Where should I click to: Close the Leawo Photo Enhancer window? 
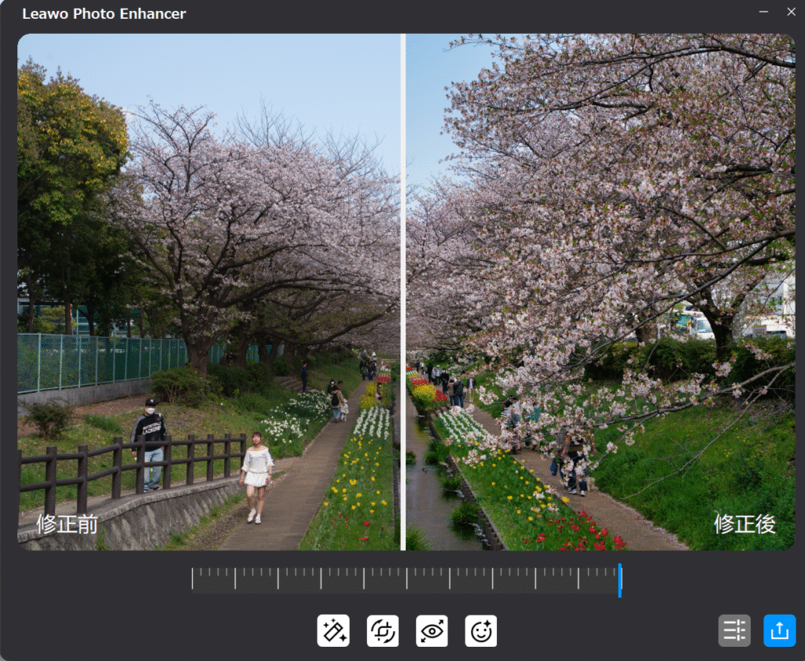click(791, 12)
